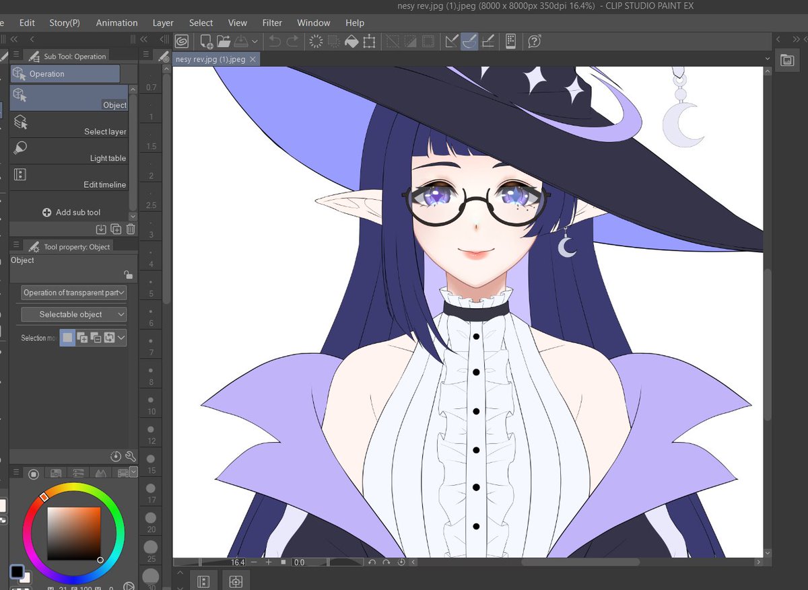Toggle Snap to Grid
Viewport: 808px width, 590px height.
click(x=489, y=41)
